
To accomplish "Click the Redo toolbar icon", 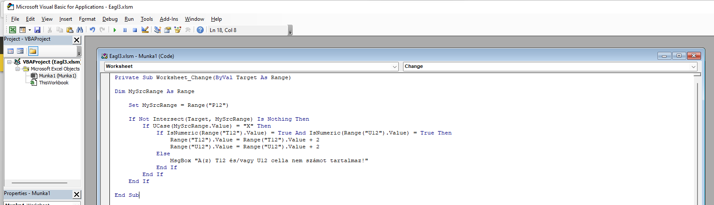I will 102,30.
